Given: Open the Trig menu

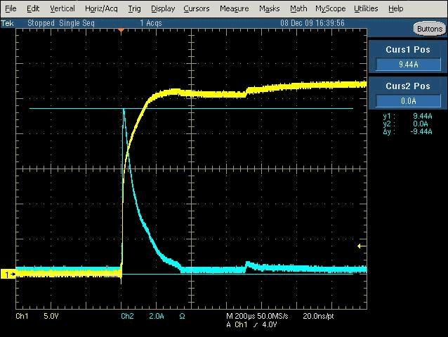Looking at the screenshot, I should tap(134, 8).
